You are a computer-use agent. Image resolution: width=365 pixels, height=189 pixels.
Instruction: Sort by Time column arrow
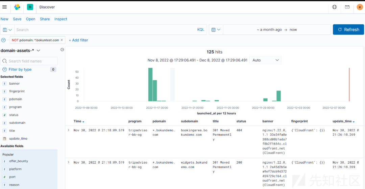[83, 122]
